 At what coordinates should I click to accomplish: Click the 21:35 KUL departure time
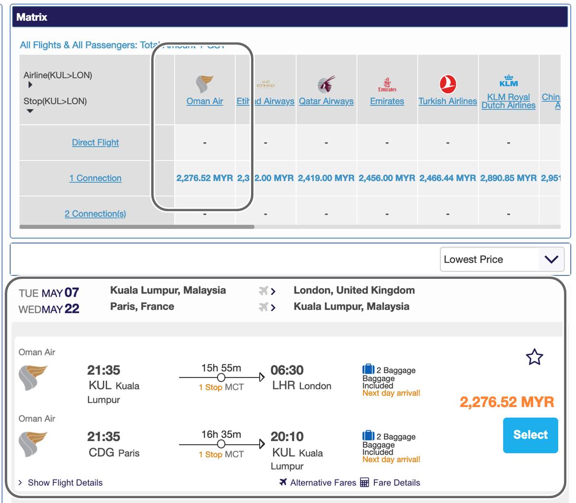[x=104, y=370]
